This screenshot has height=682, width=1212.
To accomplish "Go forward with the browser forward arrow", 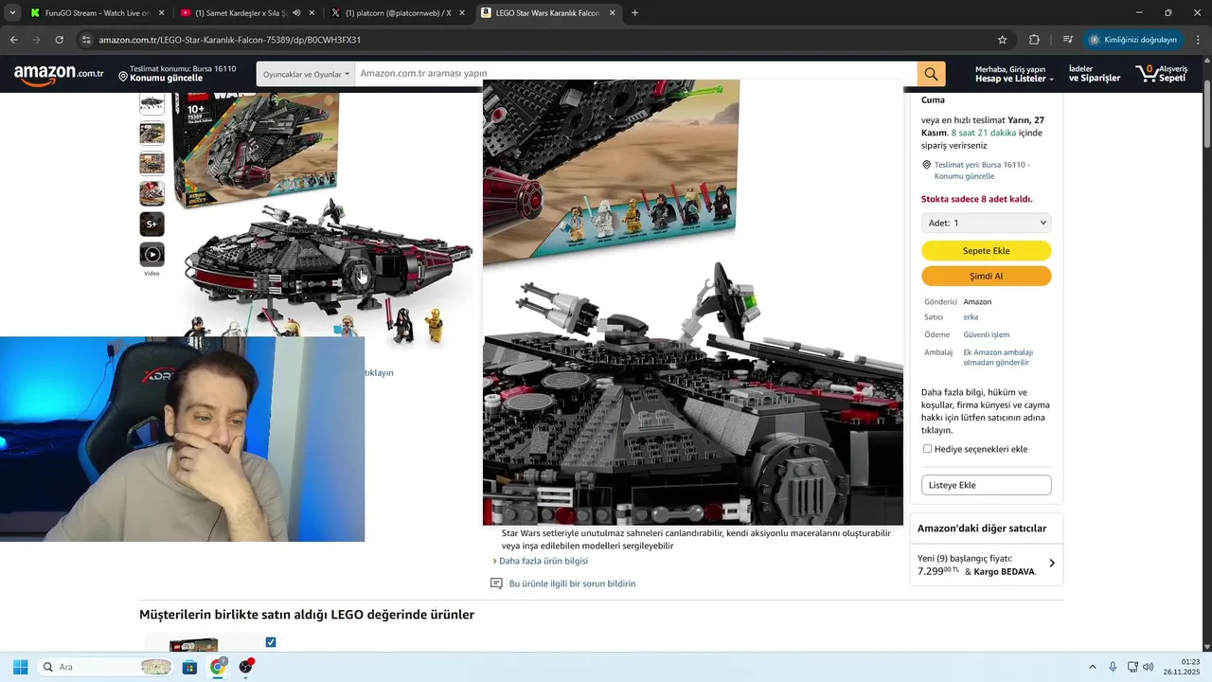I will coord(36,40).
